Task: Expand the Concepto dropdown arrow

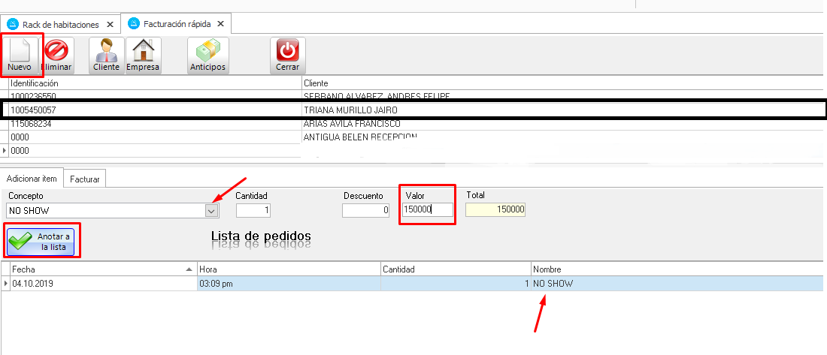Action: coord(211,211)
